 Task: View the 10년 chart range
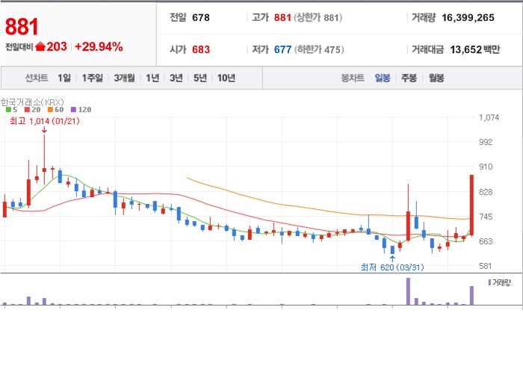226,78
